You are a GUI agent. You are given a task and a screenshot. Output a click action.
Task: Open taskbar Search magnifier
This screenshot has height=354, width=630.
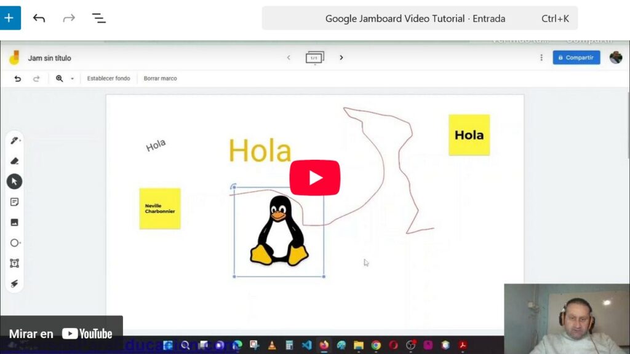(185, 345)
